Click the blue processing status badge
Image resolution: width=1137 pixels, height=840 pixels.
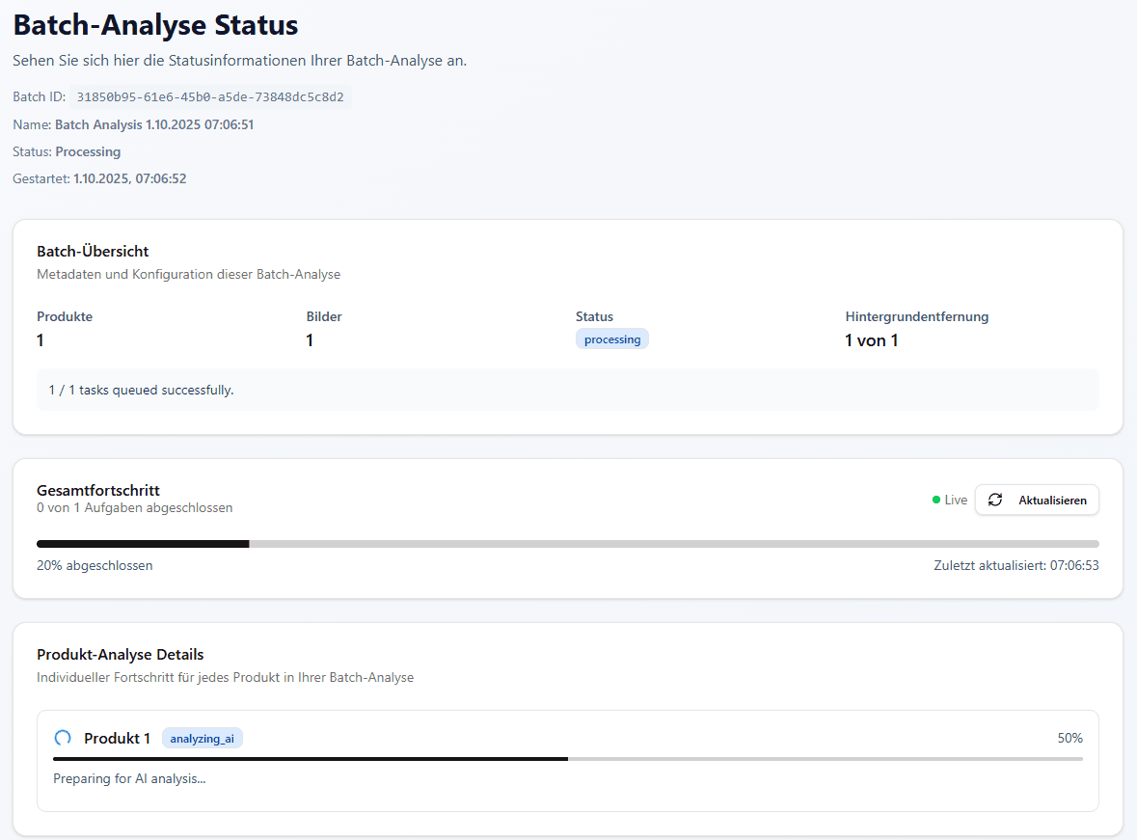(x=612, y=339)
